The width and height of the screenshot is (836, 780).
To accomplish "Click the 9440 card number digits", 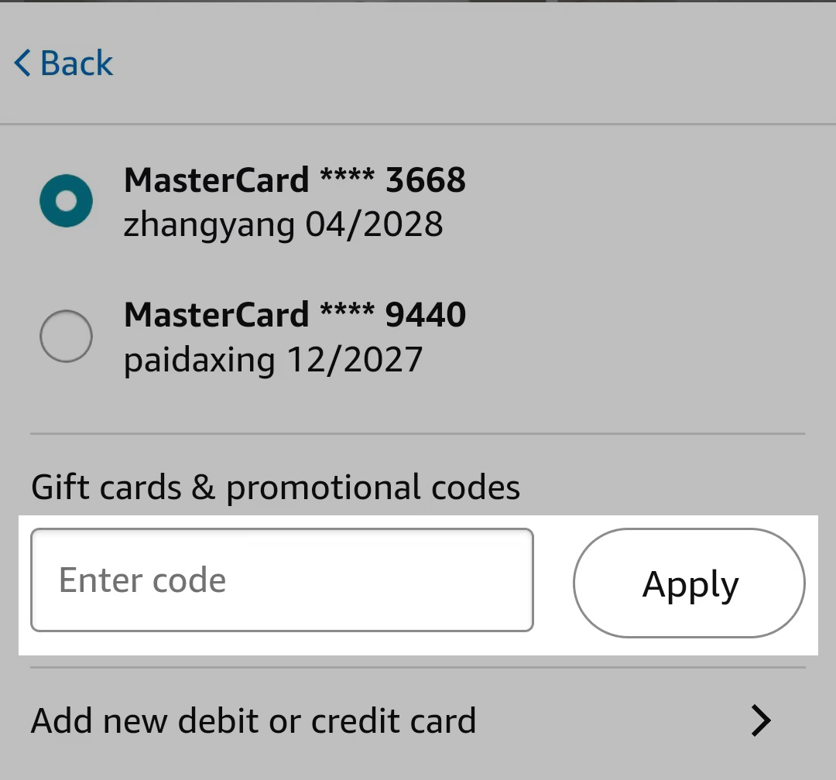I will point(426,315).
